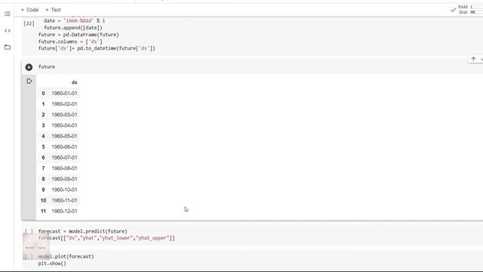Click the pd.to_datetime code line
This screenshot has height=272, width=483.
[x=97, y=48]
